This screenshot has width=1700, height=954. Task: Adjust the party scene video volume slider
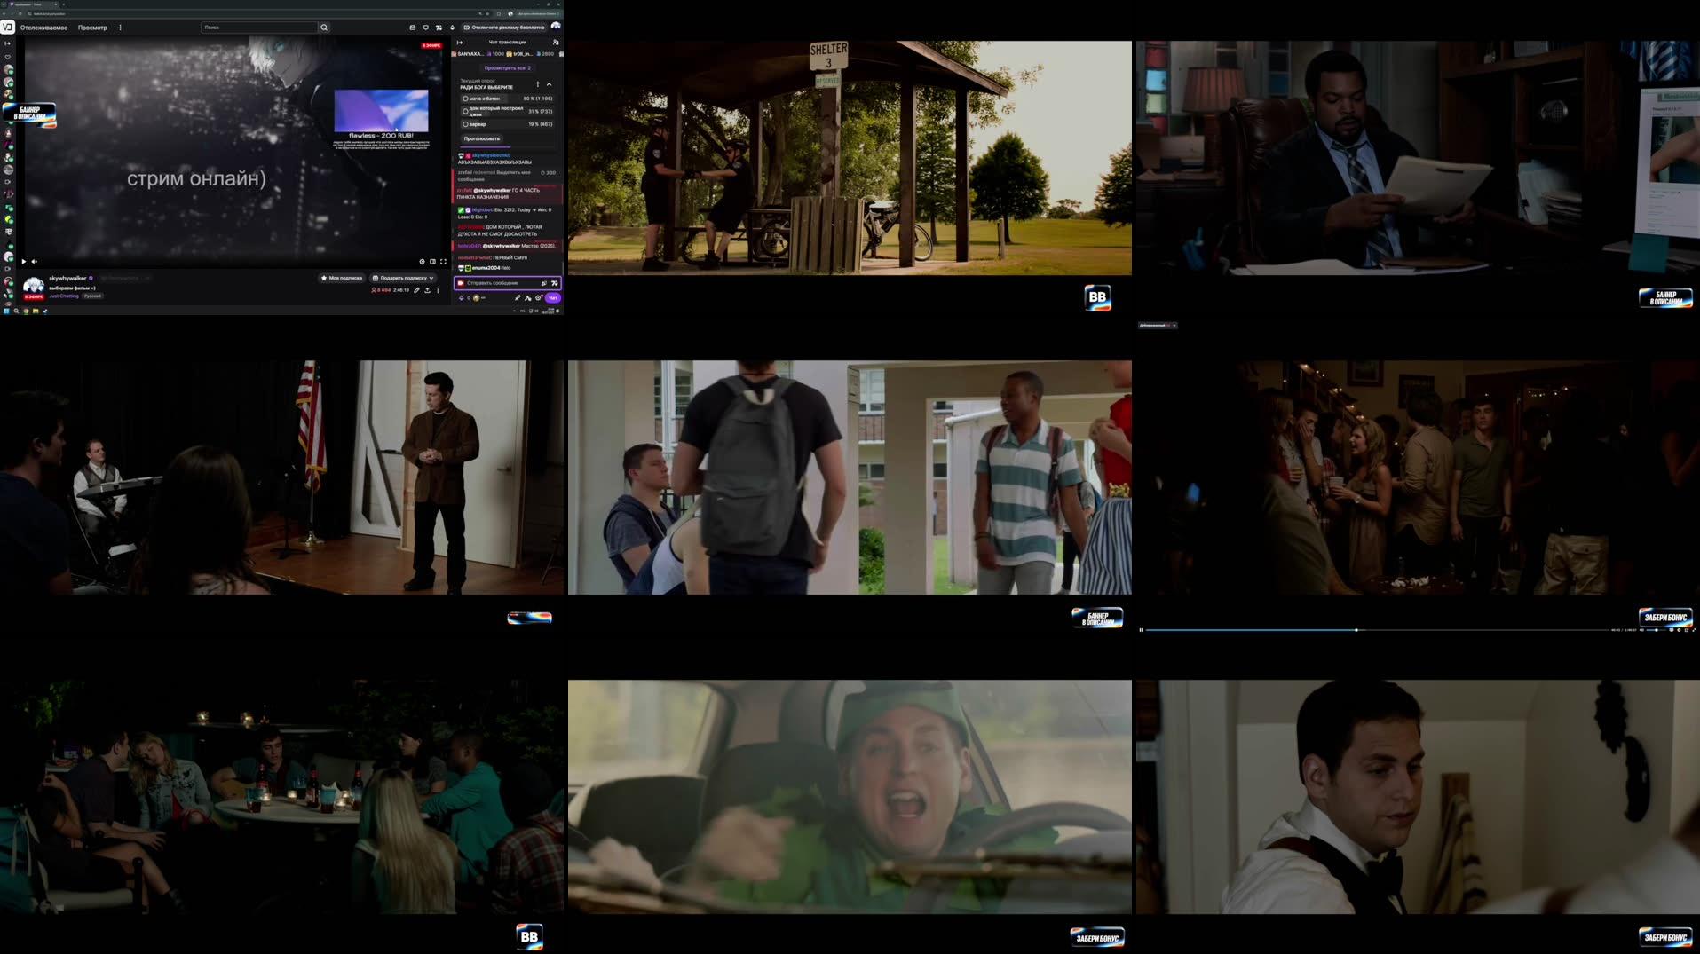(1655, 630)
